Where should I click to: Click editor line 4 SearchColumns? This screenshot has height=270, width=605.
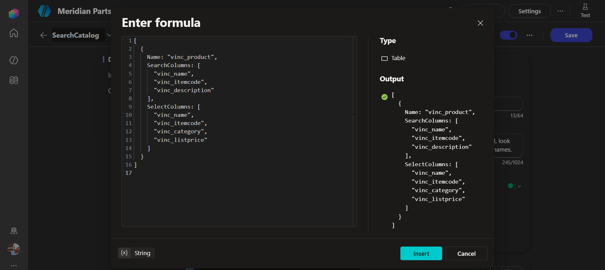pyautogui.click(x=174, y=65)
